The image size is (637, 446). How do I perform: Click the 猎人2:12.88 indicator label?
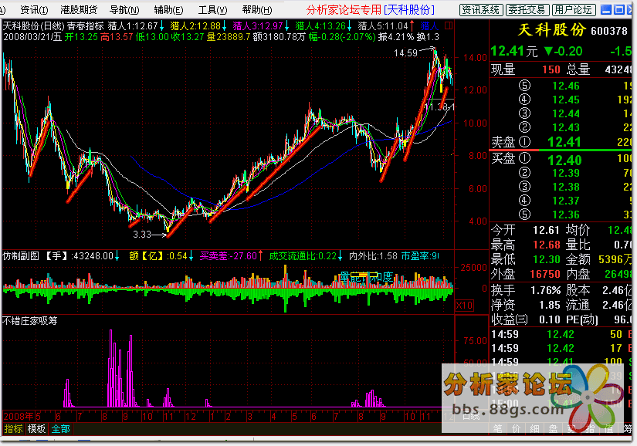[x=198, y=26]
